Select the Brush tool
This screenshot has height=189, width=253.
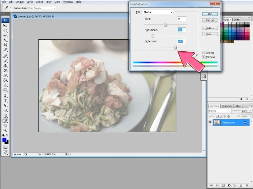pos(5,61)
